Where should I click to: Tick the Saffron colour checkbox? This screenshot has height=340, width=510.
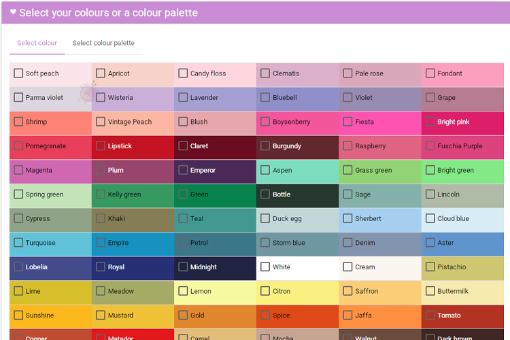(x=347, y=291)
